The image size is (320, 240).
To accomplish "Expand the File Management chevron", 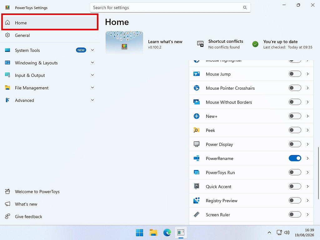I will pyautogui.click(x=92, y=87).
